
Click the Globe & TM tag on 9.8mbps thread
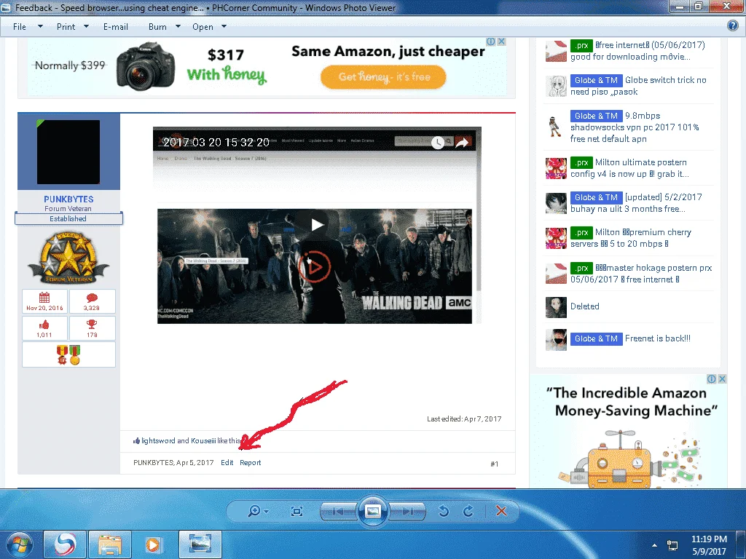coord(596,116)
